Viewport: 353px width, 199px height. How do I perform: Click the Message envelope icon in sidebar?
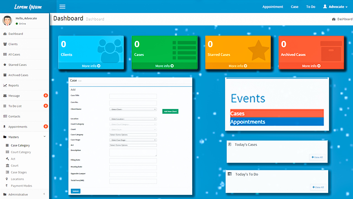(x=5, y=96)
